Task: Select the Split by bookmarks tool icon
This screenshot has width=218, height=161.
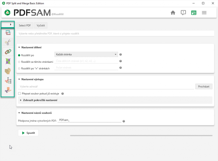Action: point(8,81)
